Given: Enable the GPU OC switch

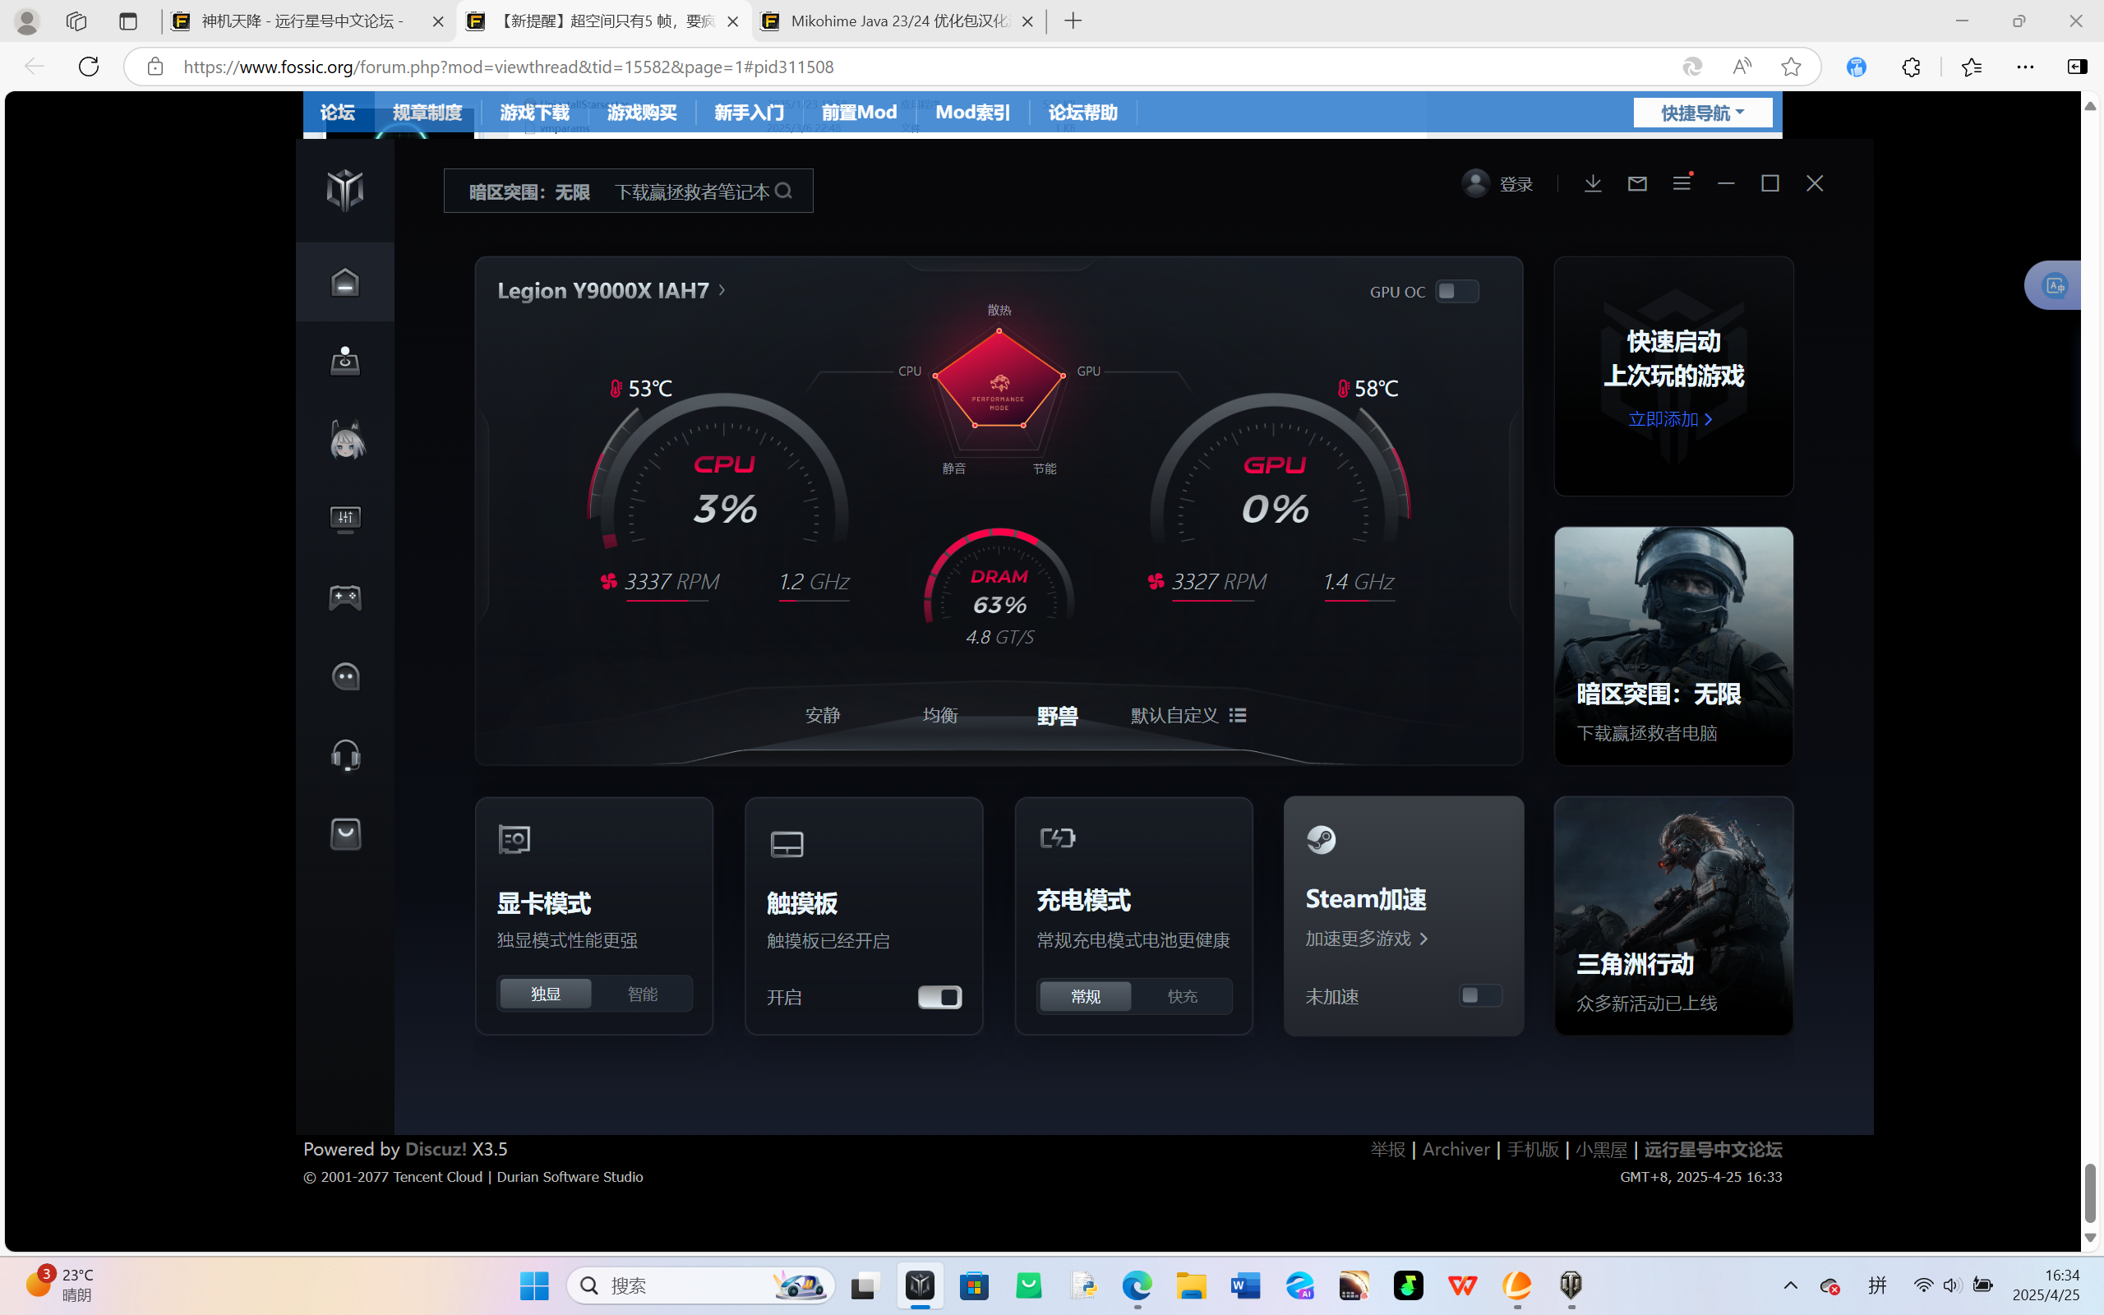Looking at the screenshot, I should (1456, 291).
